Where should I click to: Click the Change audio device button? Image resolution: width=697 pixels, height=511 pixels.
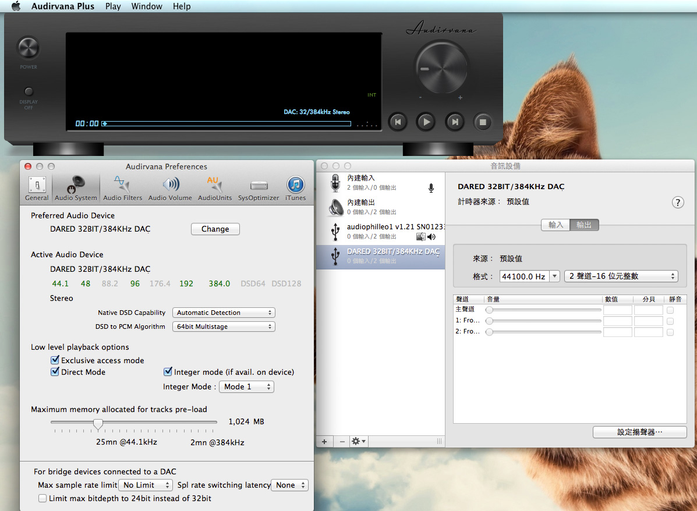pyautogui.click(x=215, y=229)
